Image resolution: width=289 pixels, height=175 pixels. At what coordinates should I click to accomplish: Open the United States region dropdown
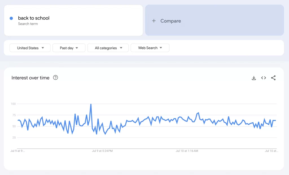pyautogui.click(x=30, y=48)
